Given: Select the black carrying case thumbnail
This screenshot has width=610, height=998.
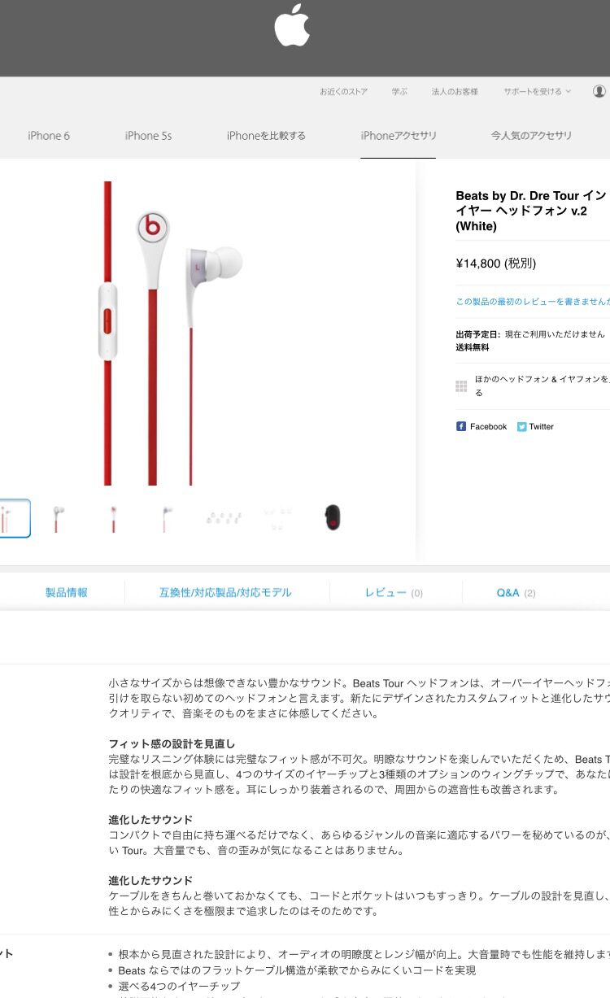Looking at the screenshot, I should (x=332, y=517).
